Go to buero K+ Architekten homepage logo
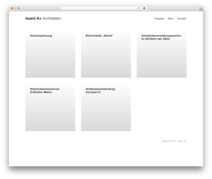 pos(43,18)
